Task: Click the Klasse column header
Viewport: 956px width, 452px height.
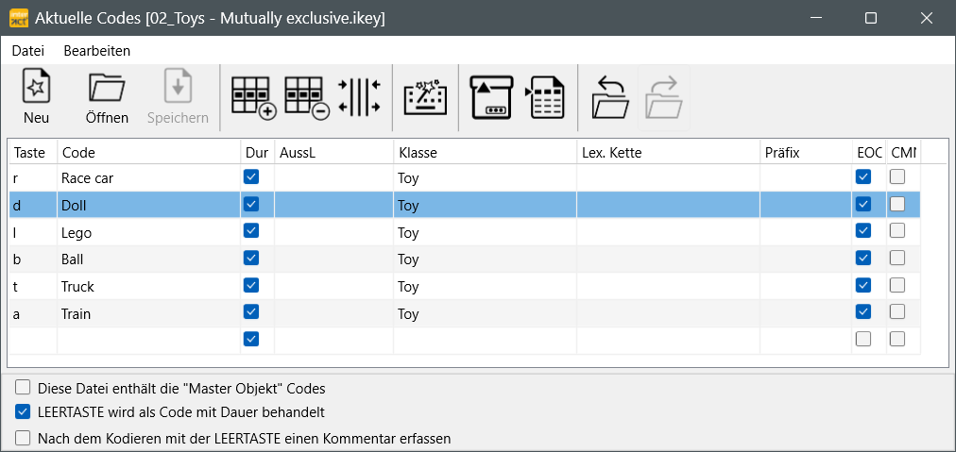Action: coord(486,153)
